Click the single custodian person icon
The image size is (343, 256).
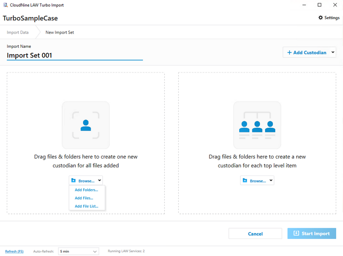pyautogui.click(x=86, y=125)
